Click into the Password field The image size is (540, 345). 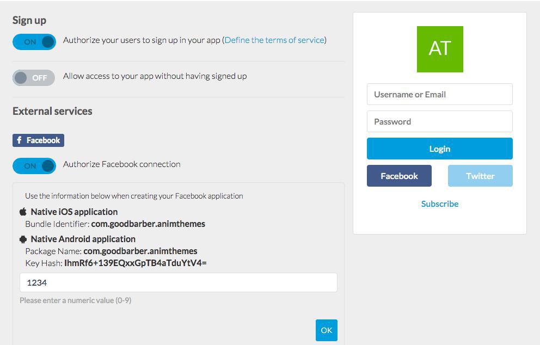439,121
